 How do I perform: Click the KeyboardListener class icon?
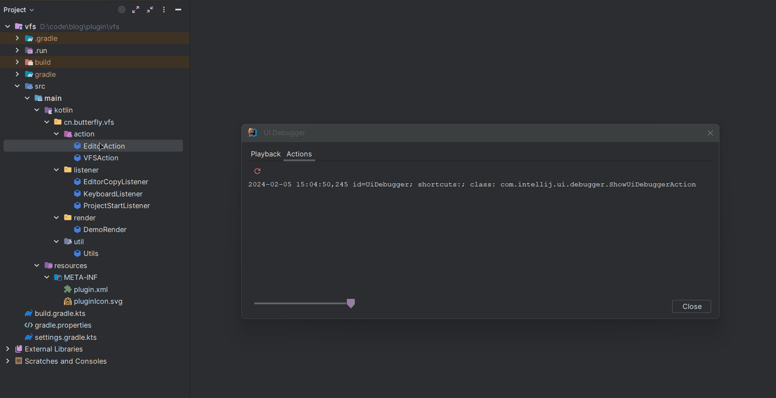pos(77,194)
